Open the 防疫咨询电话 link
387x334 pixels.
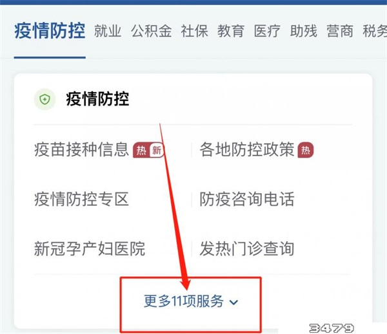point(247,199)
